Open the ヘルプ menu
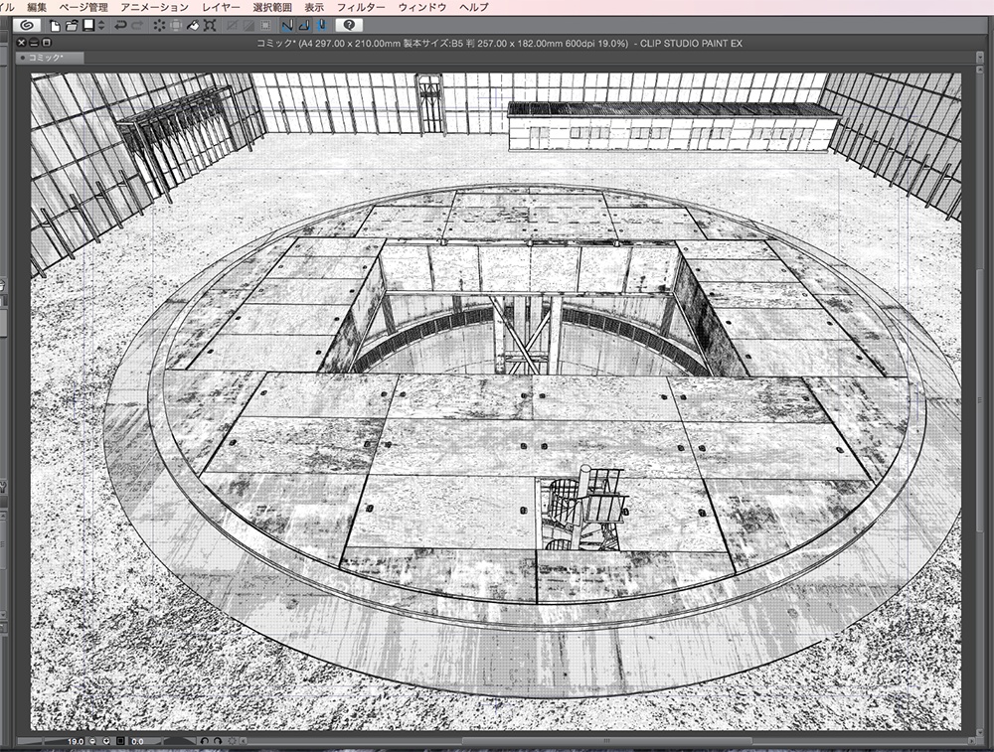The height and width of the screenshot is (752, 994). (x=474, y=8)
